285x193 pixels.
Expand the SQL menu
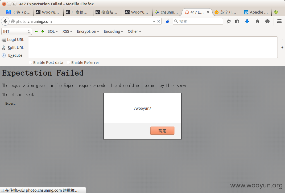[x=52, y=31]
